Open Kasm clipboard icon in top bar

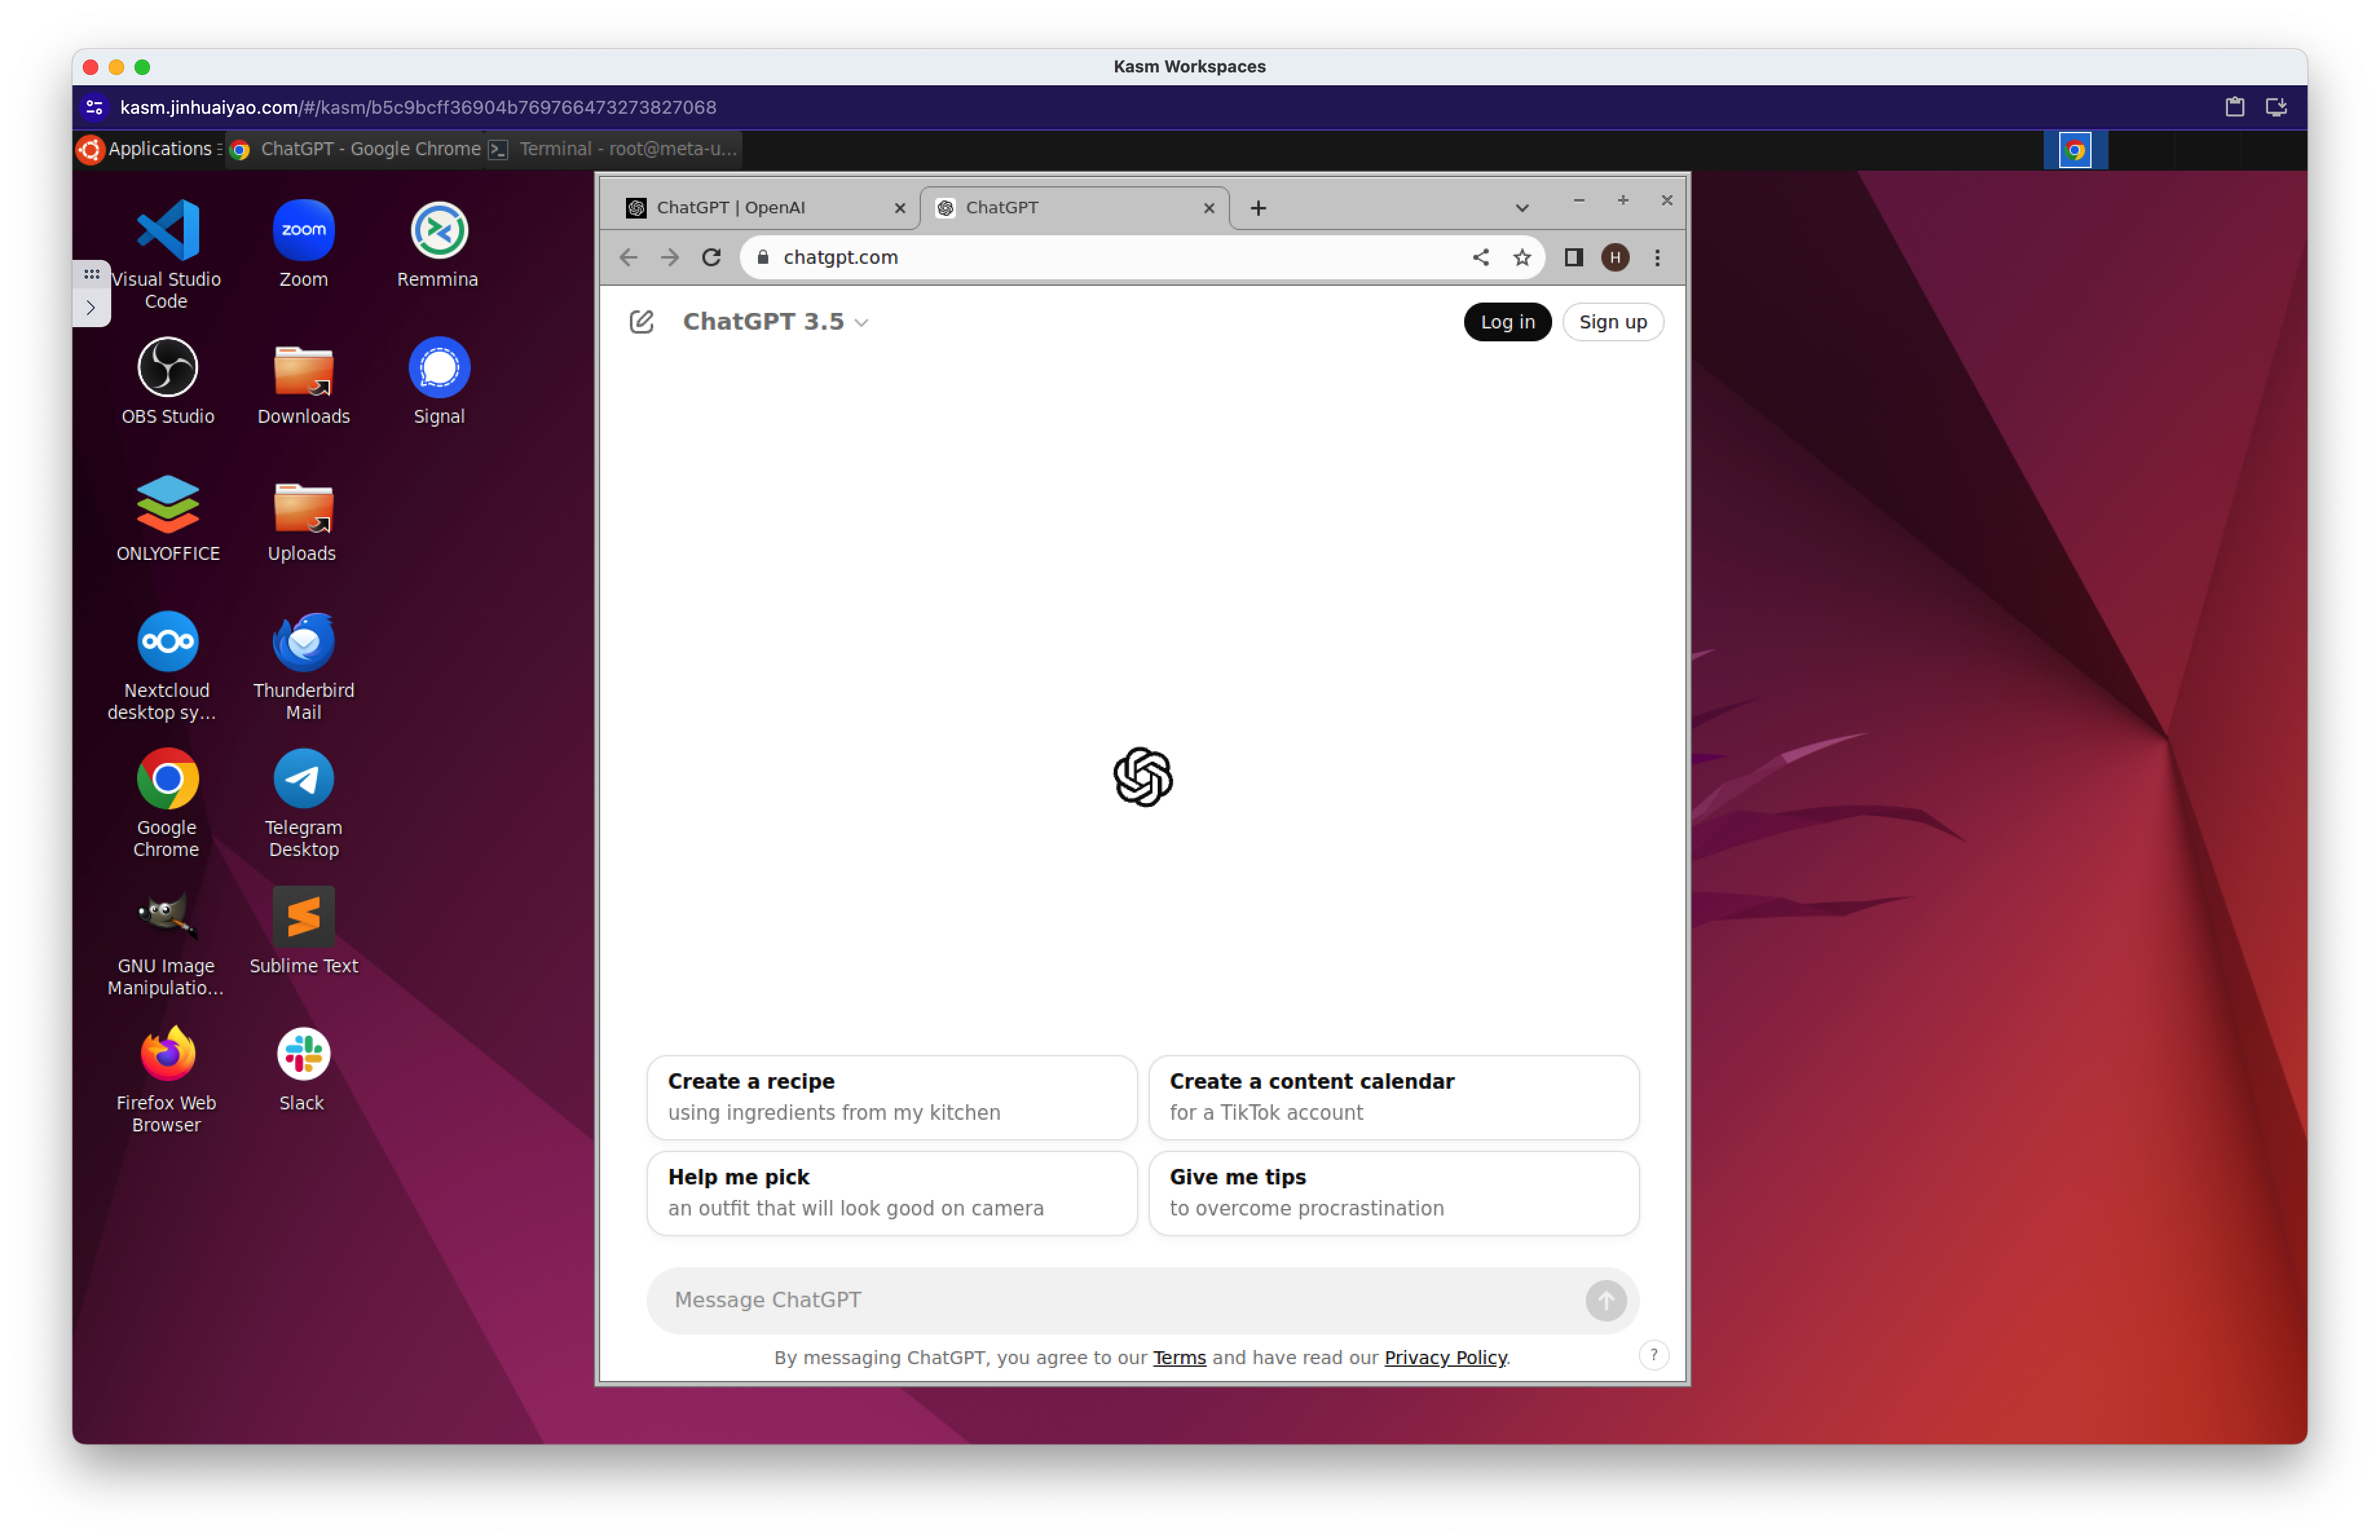[2234, 107]
